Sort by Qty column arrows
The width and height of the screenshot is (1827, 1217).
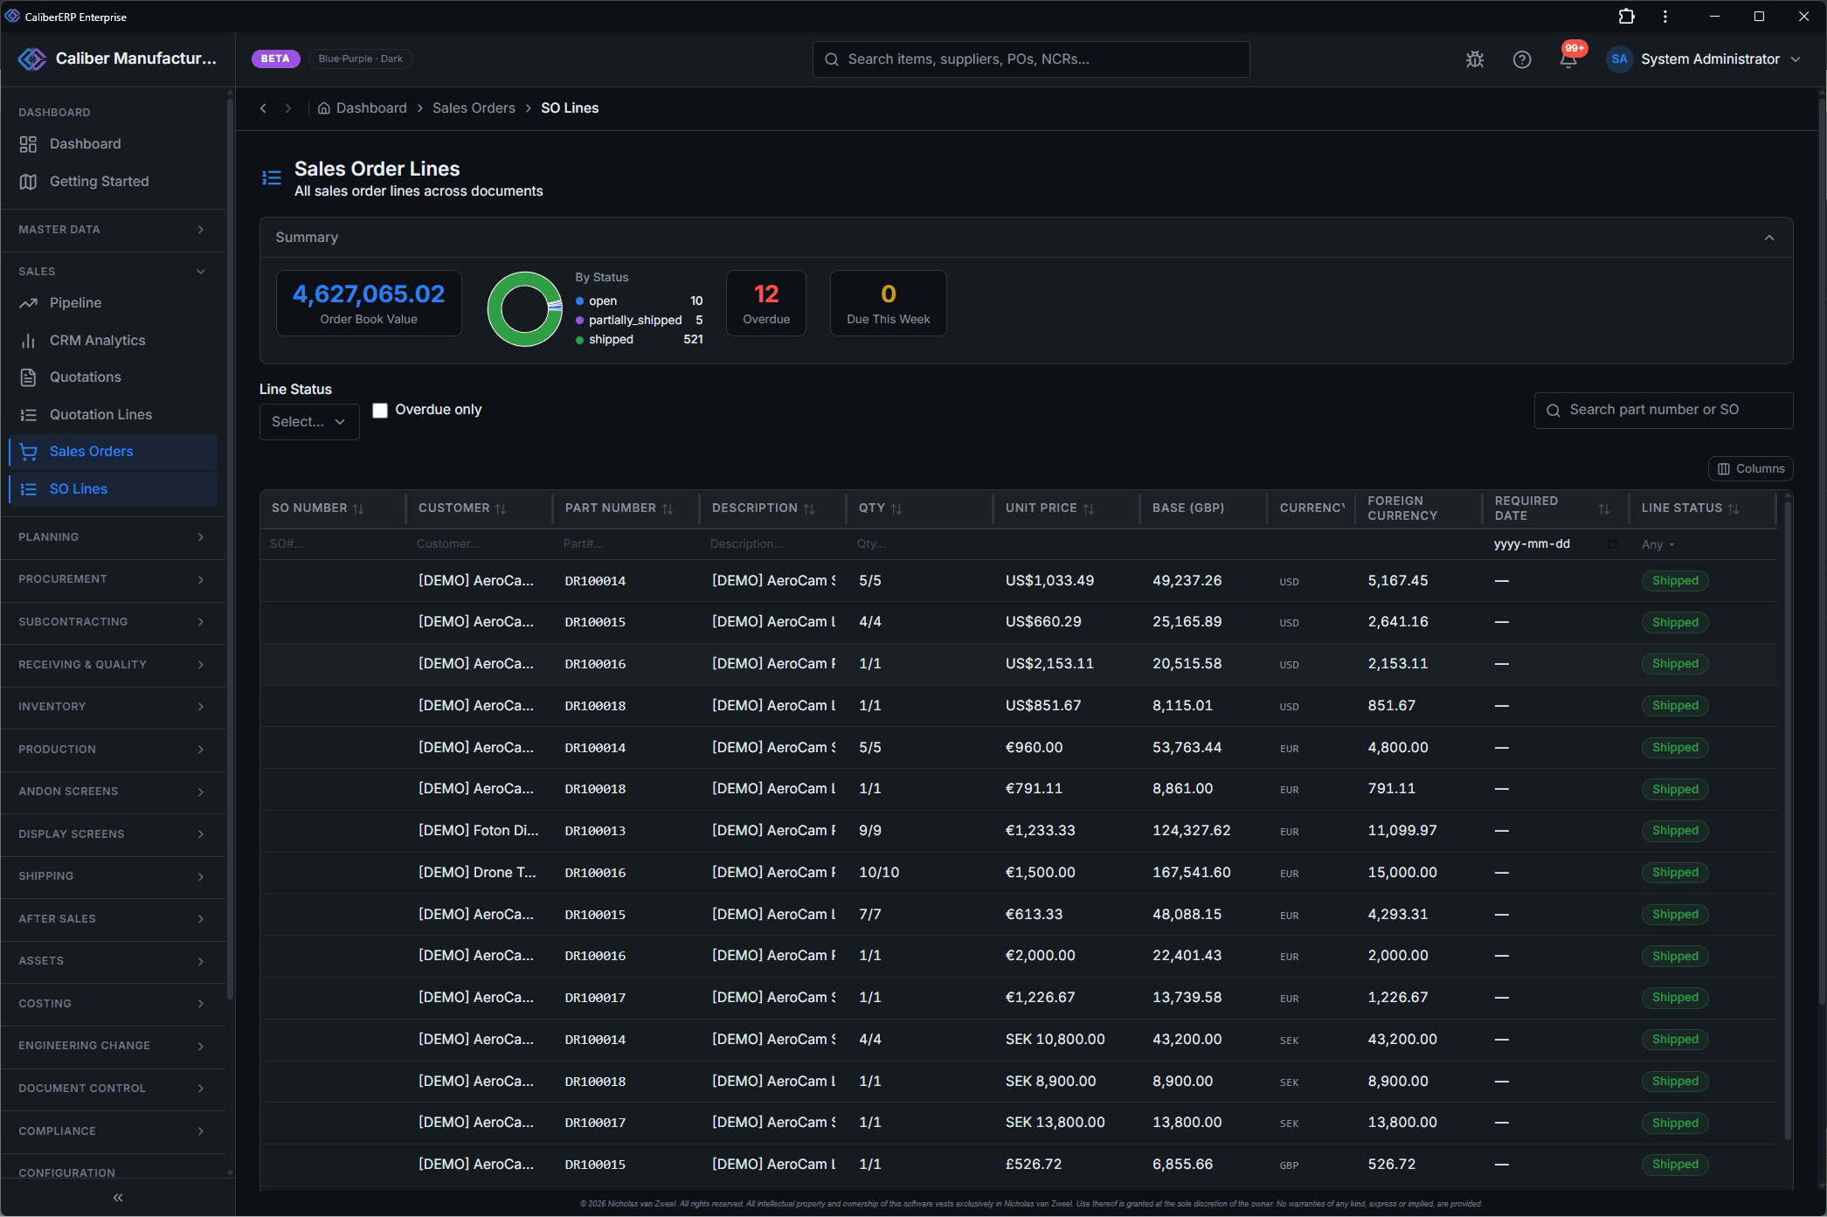pos(896,508)
